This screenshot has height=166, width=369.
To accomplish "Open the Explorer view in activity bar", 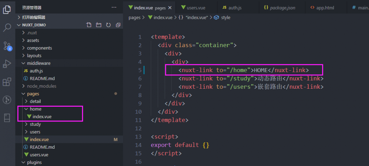I will 7,9.
